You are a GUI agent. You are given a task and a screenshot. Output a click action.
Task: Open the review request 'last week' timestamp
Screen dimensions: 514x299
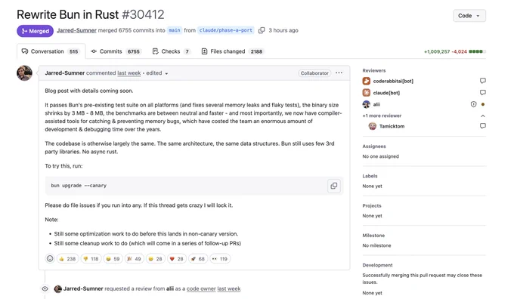(229, 288)
